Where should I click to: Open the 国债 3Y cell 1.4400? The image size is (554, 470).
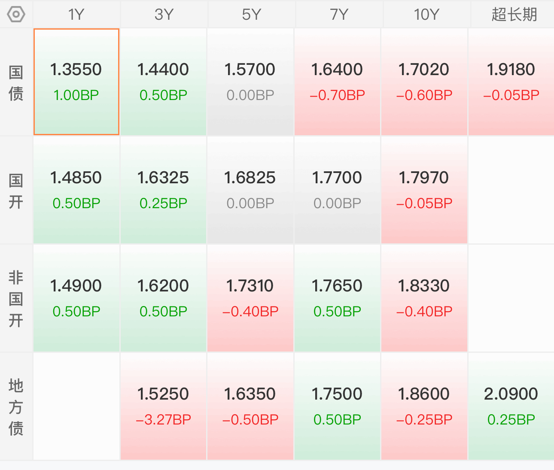(x=164, y=82)
